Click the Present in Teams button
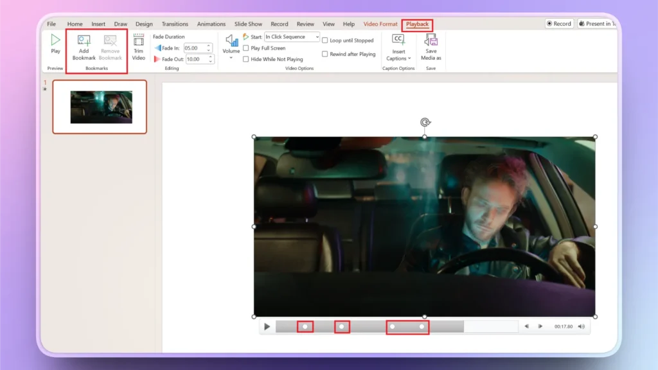658x370 pixels. point(597,24)
